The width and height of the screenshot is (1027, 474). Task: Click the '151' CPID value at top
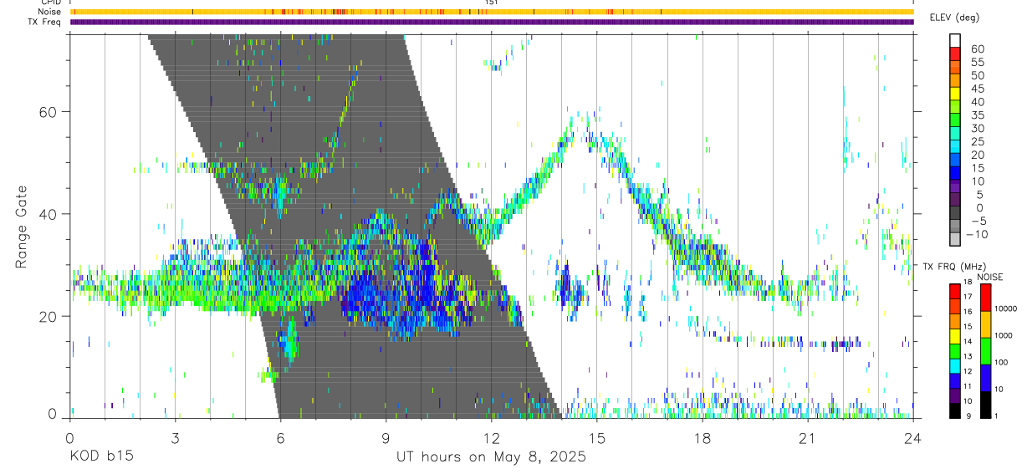click(x=492, y=3)
